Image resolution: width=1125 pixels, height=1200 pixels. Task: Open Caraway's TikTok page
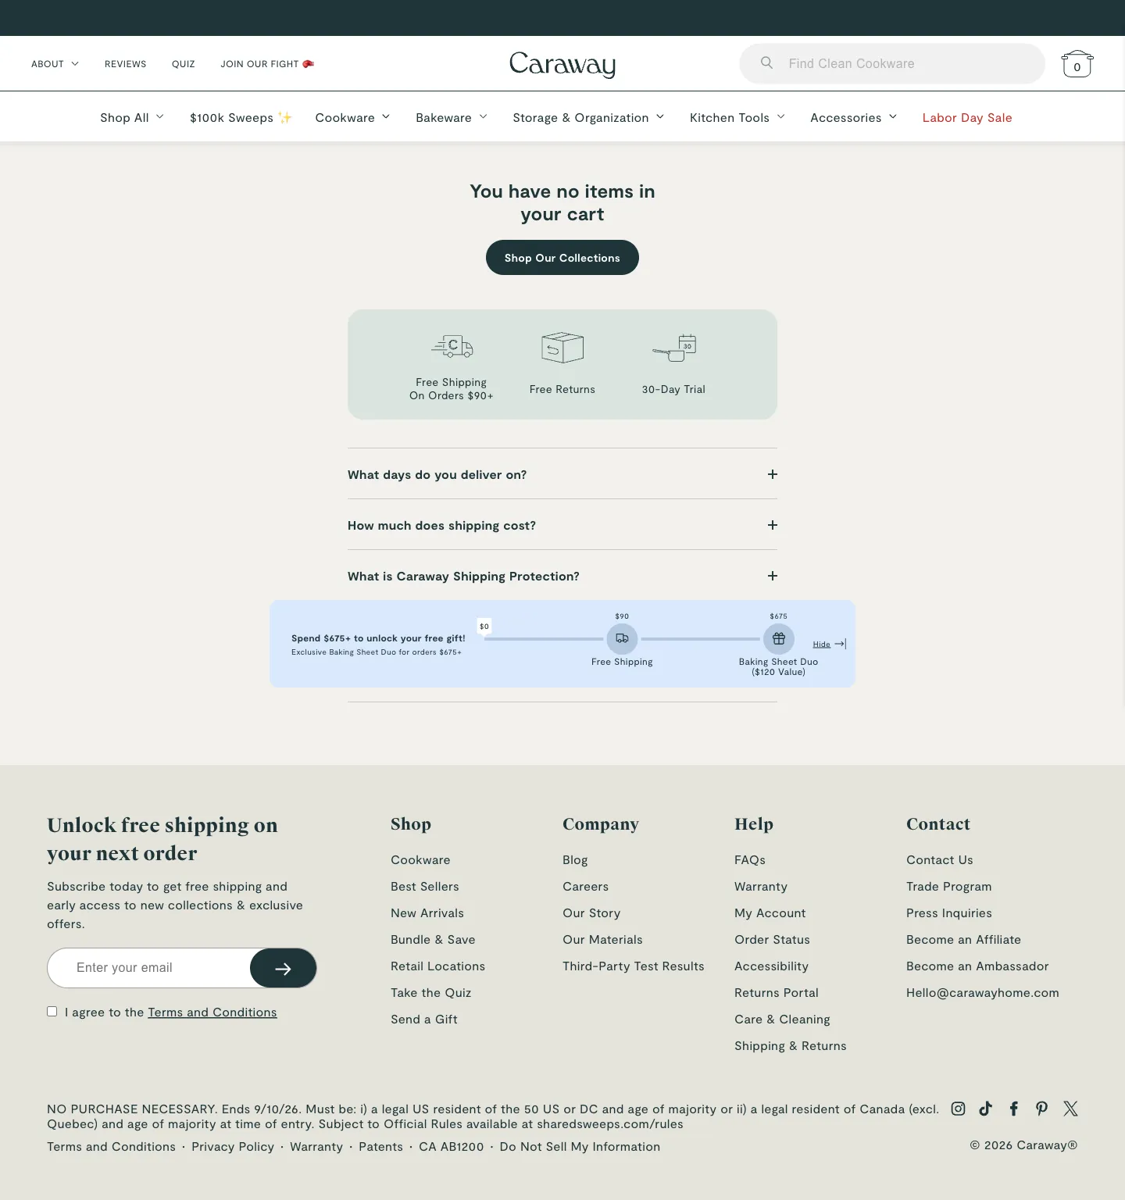[x=986, y=1109]
